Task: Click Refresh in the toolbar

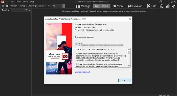Action: (x=14, y=6)
